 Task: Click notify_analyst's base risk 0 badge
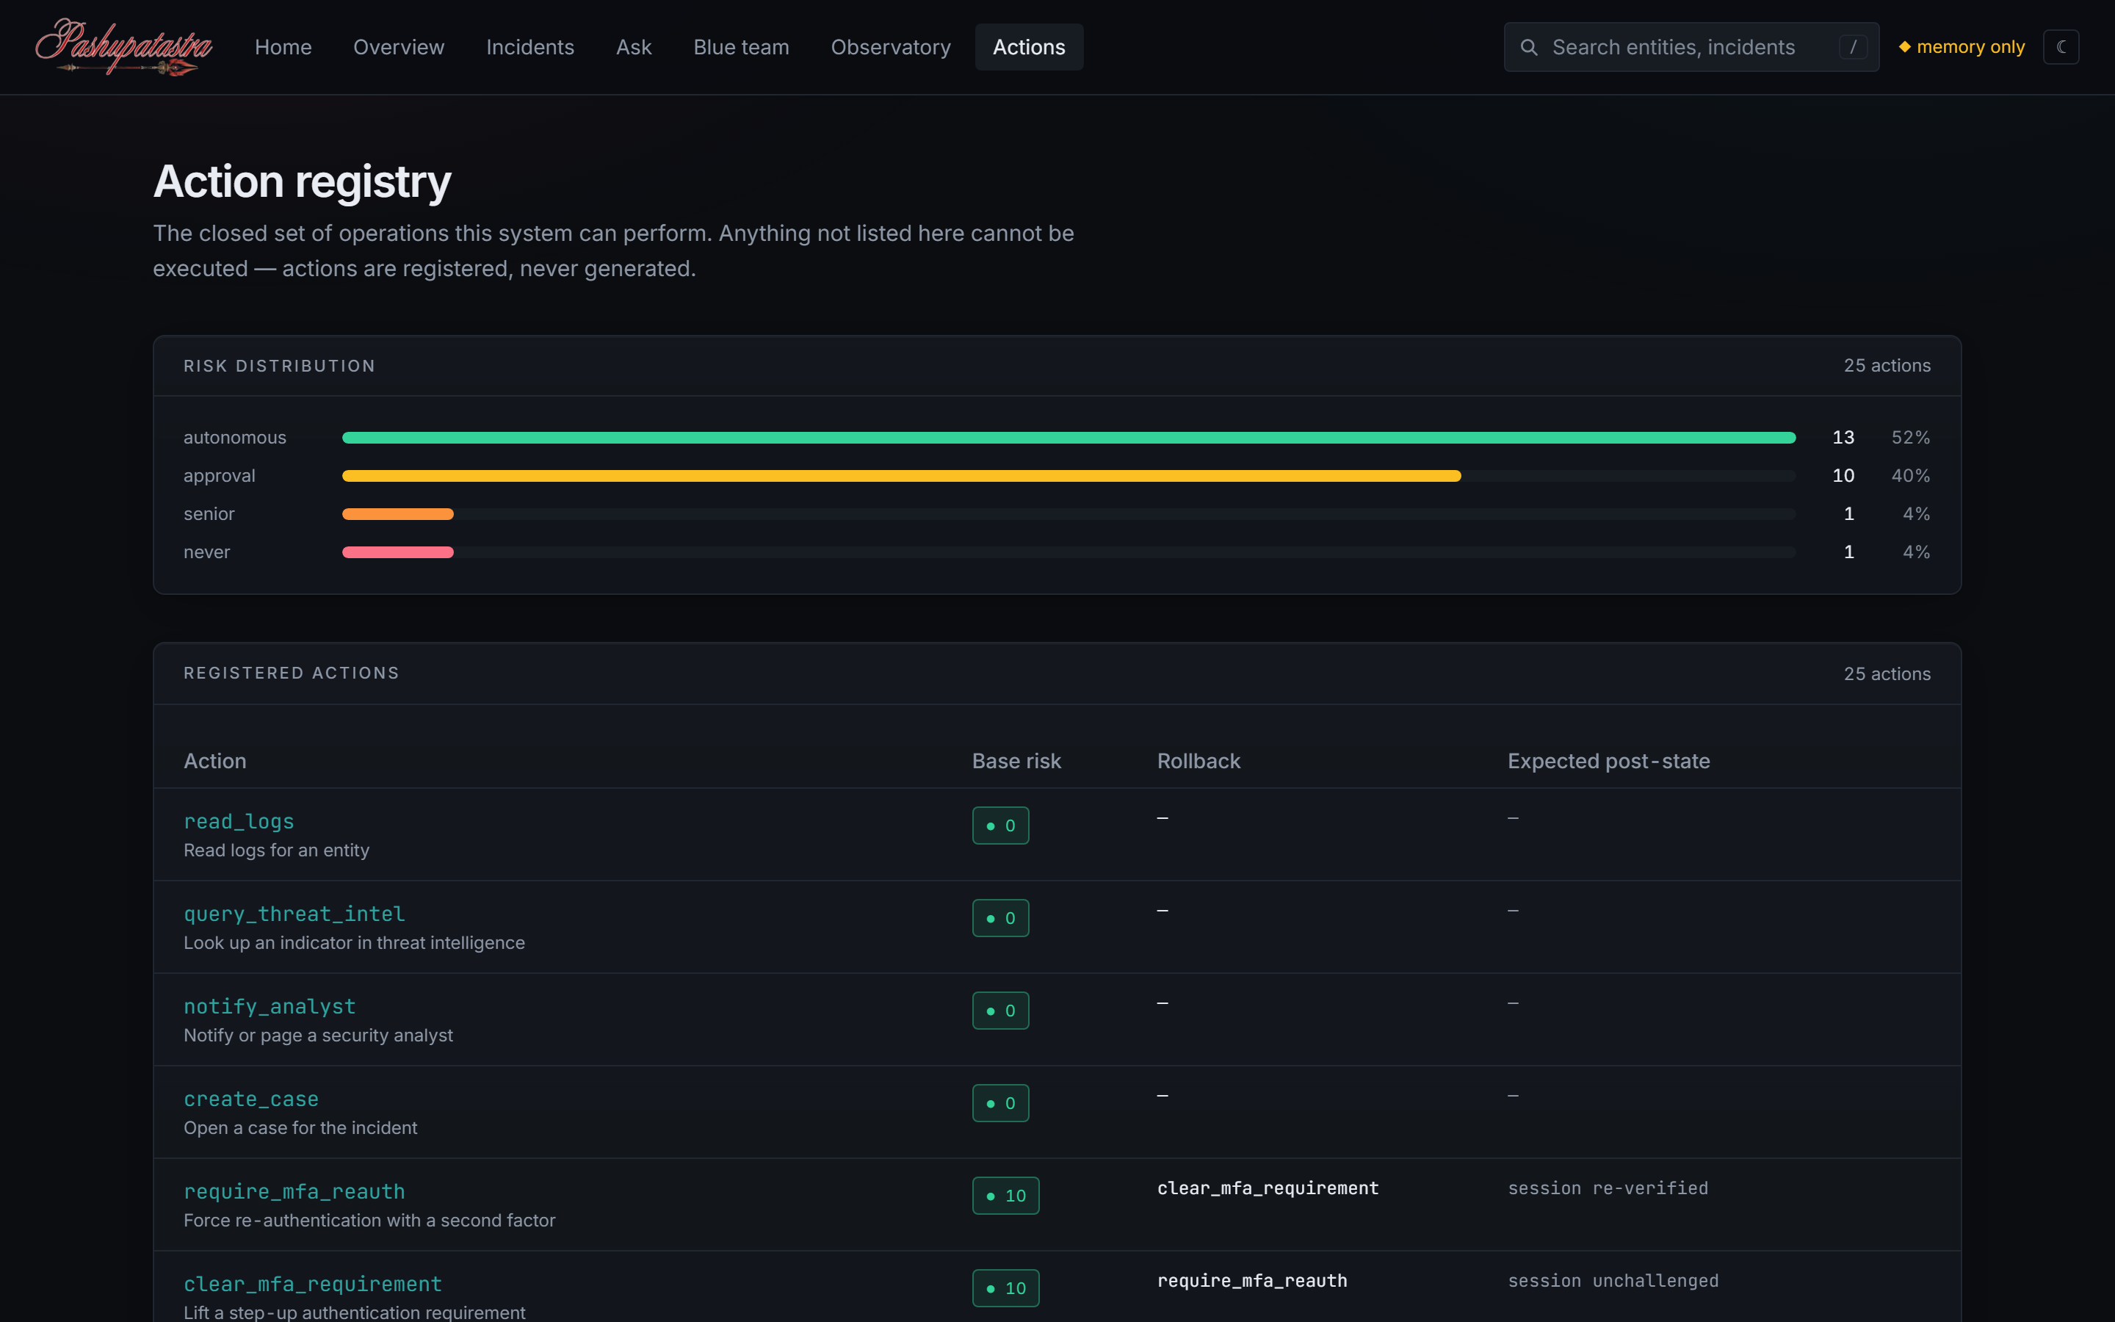1001,1011
